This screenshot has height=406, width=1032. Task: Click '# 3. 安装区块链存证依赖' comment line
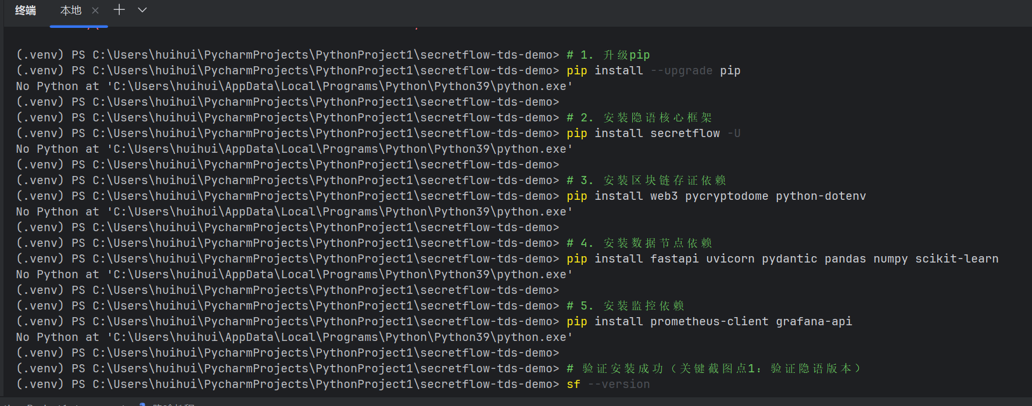point(646,180)
